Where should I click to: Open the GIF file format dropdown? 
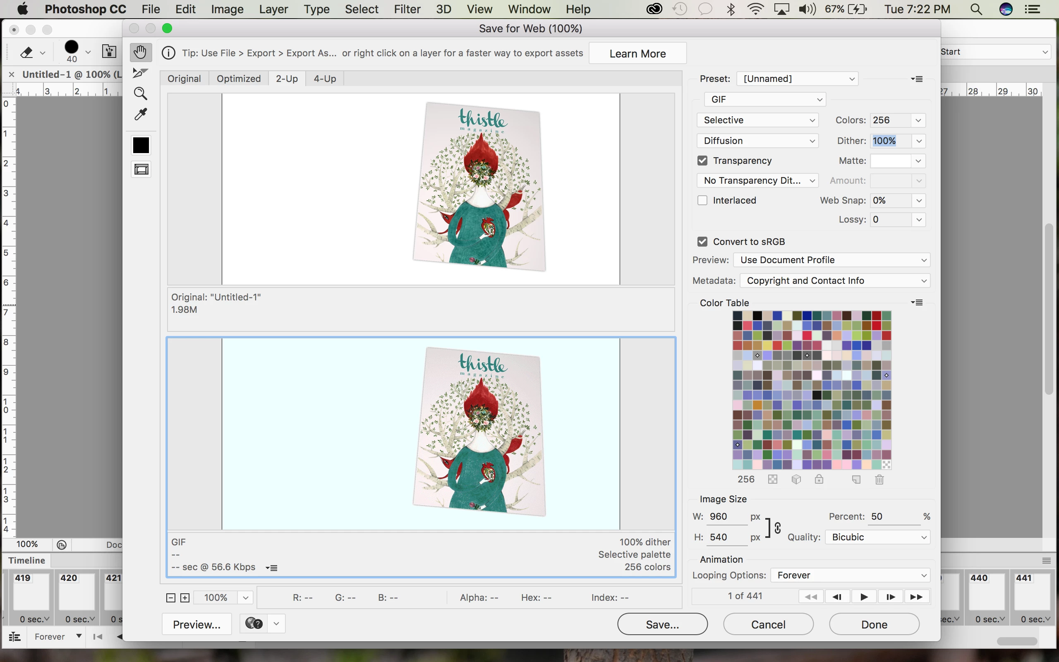coord(764,99)
